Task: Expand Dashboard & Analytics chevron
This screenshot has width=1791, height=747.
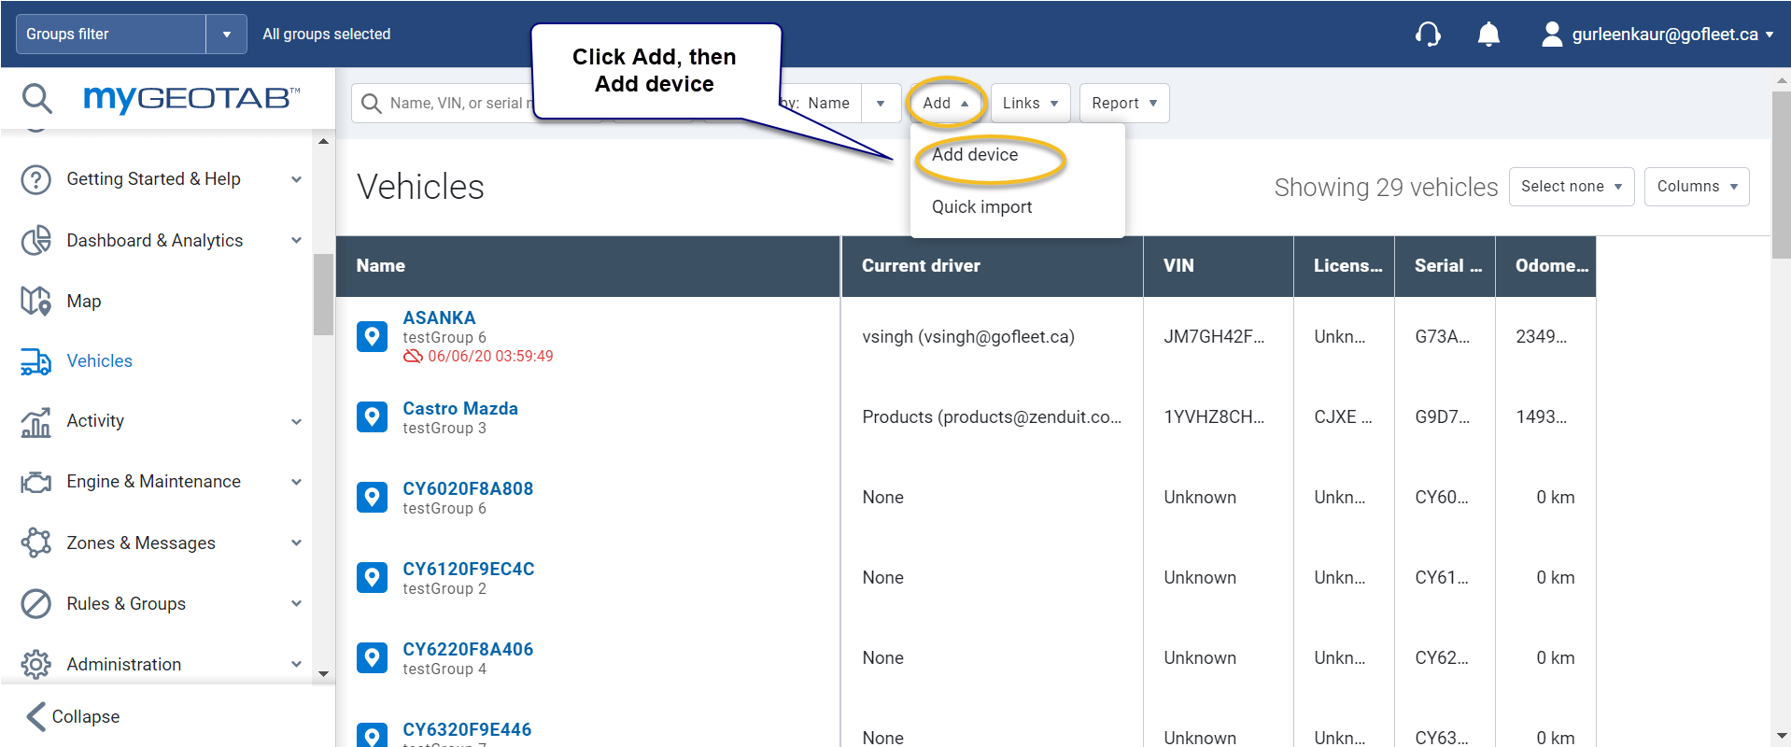Action: (x=296, y=240)
